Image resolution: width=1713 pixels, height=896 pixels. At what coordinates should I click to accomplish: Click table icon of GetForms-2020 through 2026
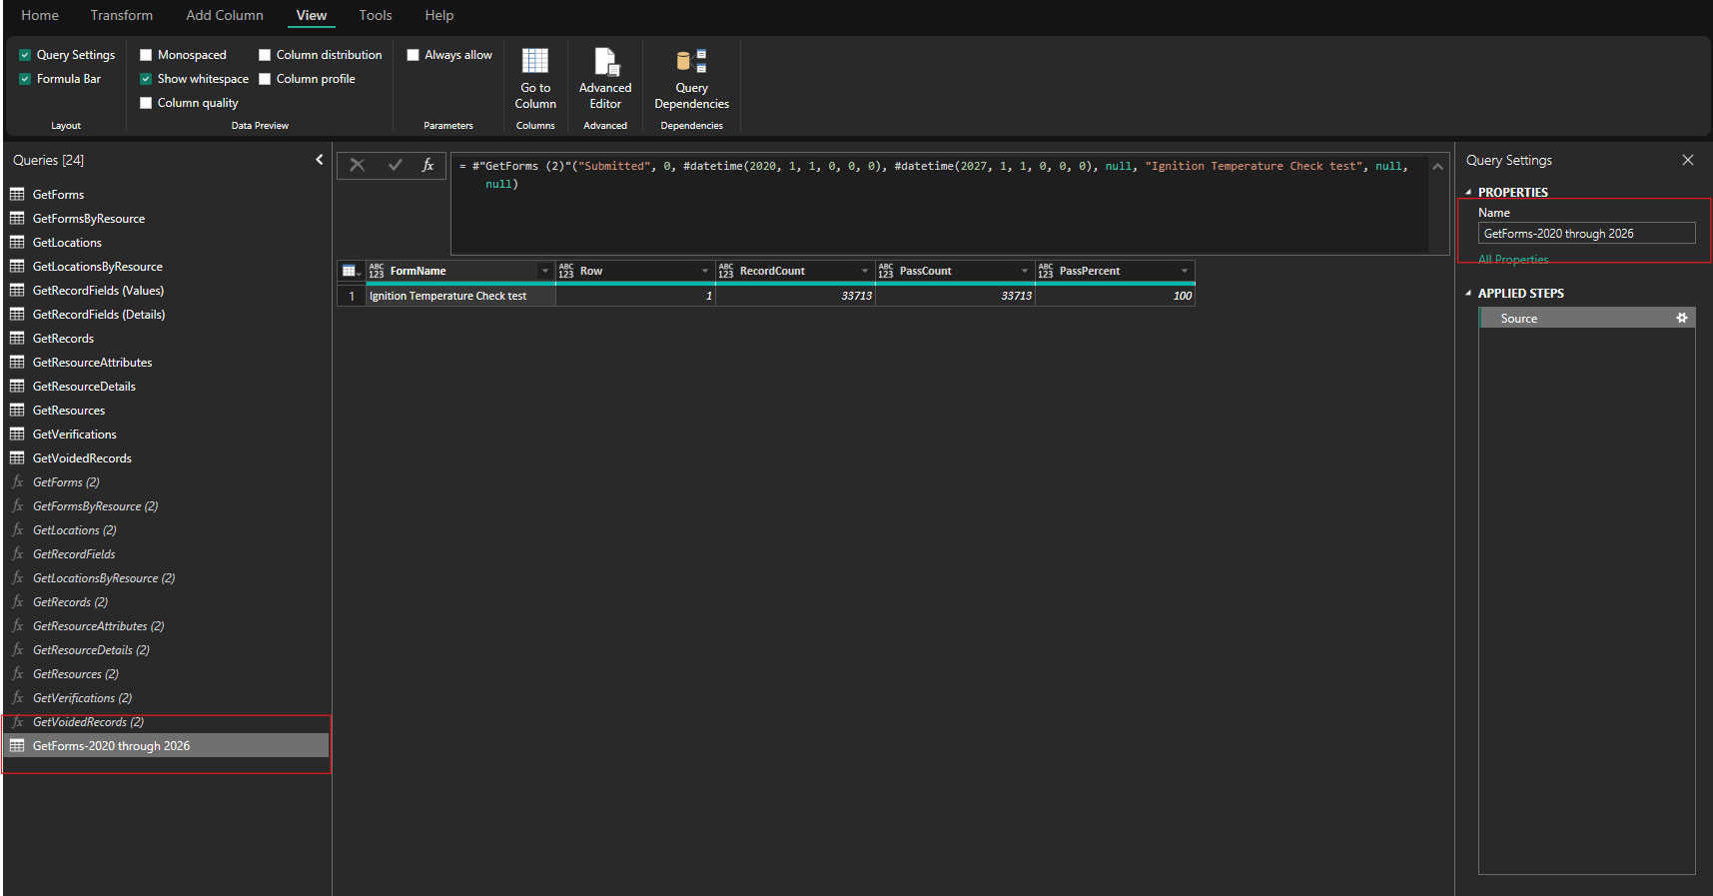click(17, 745)
